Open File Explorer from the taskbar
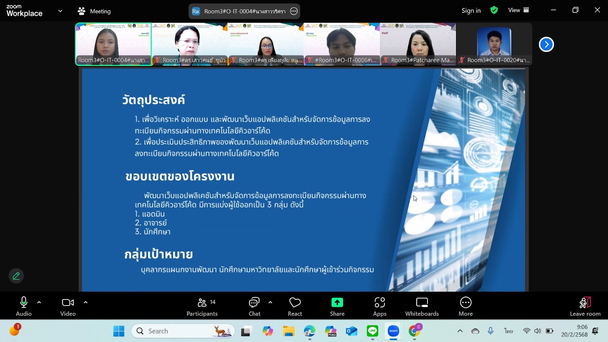The image size is (608, 342). pos(288,331)
